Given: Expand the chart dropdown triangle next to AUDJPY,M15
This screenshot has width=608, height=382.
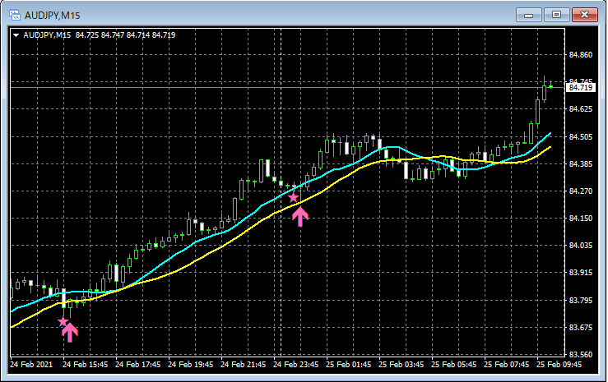Looking at the screenshot, I should tap(16, 35).
